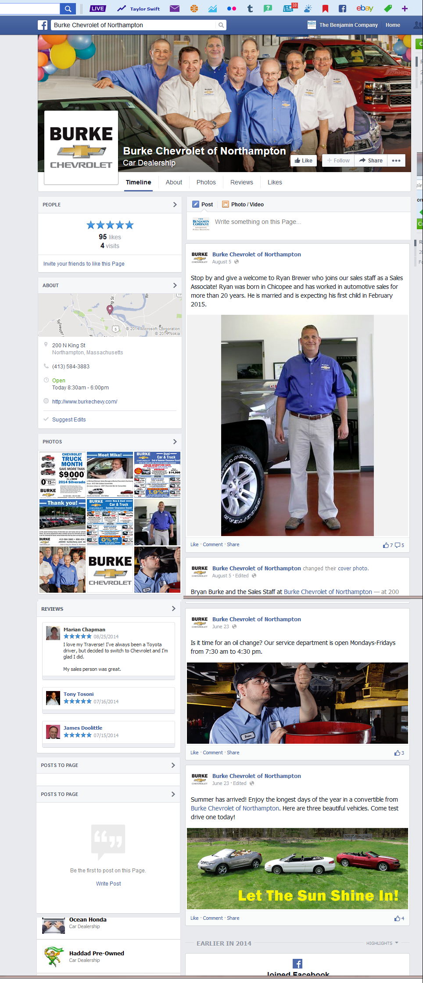The height and width of the screenshot is (983, 423).
Task: Expand the Photos section arrow
Action: click(x=175, y=442)
